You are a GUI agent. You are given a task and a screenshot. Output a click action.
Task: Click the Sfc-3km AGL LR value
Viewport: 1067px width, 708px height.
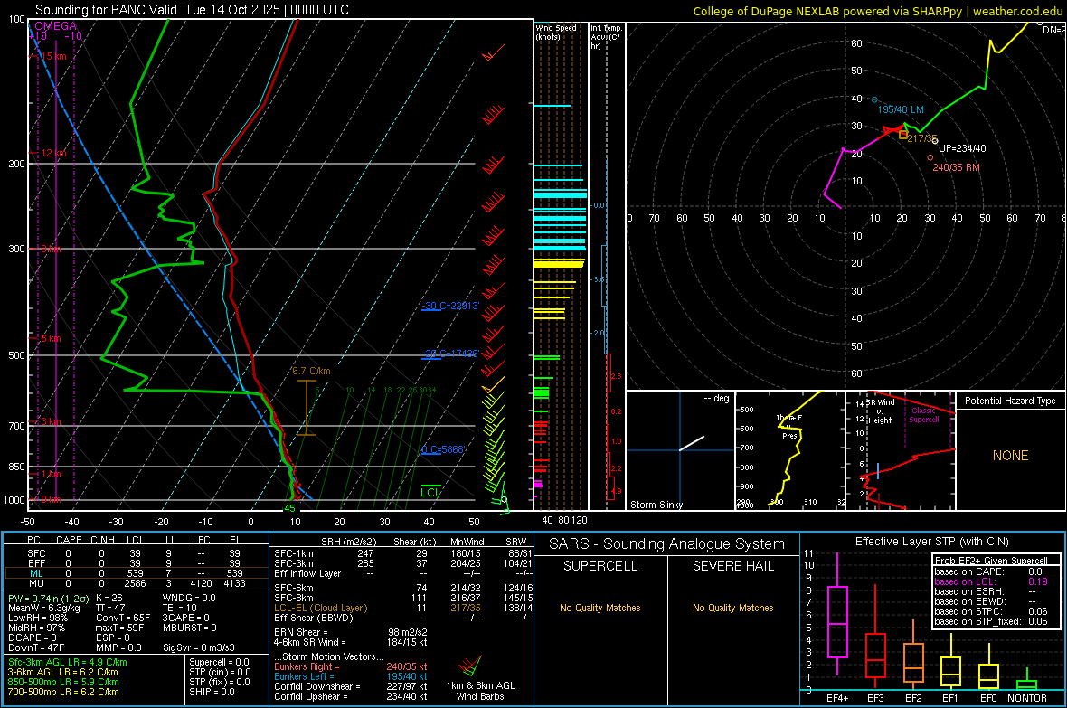(x=68, y=662)
